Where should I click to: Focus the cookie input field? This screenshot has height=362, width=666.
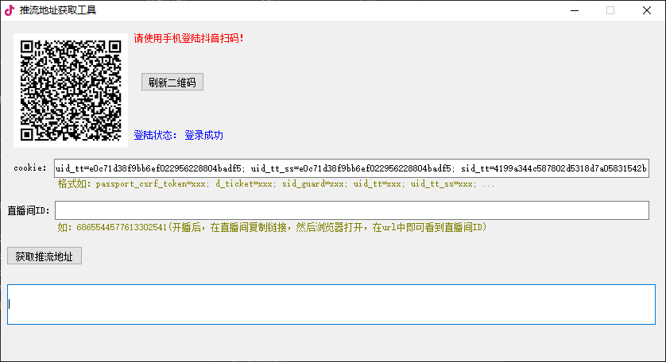[351, 168]
